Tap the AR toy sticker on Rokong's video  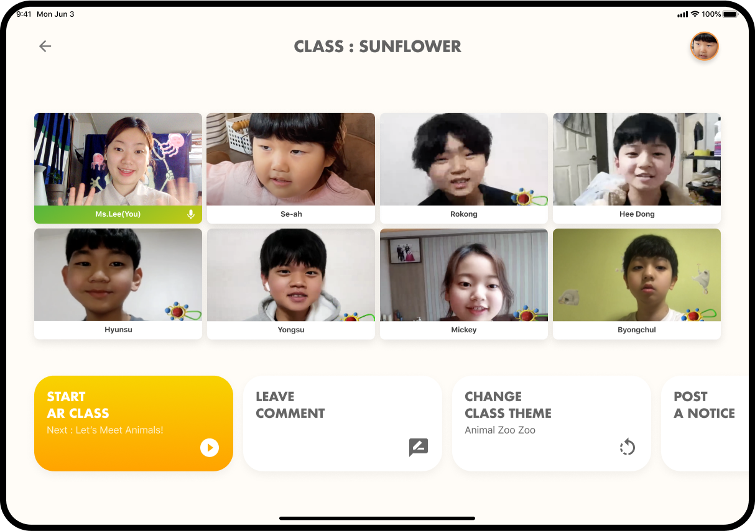(x=529, y=198)
